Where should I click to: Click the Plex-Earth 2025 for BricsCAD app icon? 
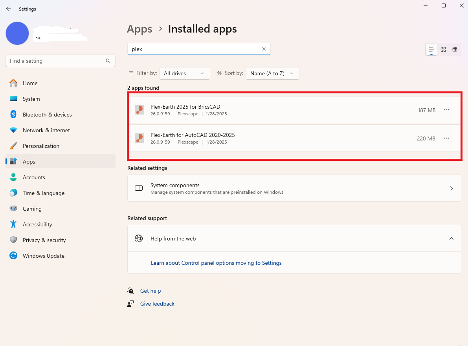[x=139, y=110]
